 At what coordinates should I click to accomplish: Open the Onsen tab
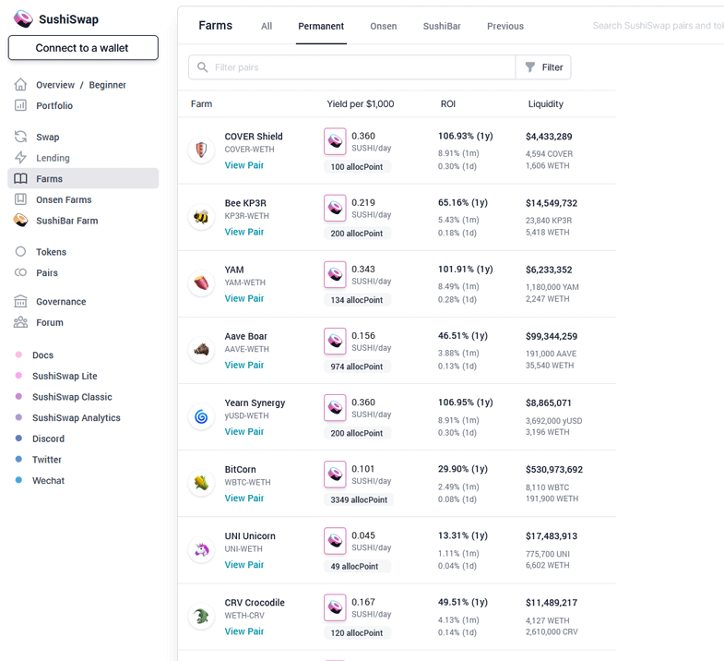coord(384,27)
